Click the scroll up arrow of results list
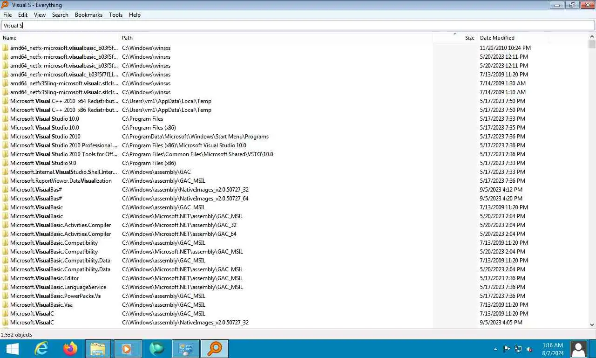596x358 pixels. tap(592, 36)
